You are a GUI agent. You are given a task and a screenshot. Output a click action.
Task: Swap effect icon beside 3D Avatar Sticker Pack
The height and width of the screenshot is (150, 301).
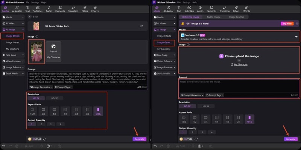coord(141,26)
